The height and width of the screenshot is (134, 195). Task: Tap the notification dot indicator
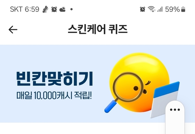[72, 9]
